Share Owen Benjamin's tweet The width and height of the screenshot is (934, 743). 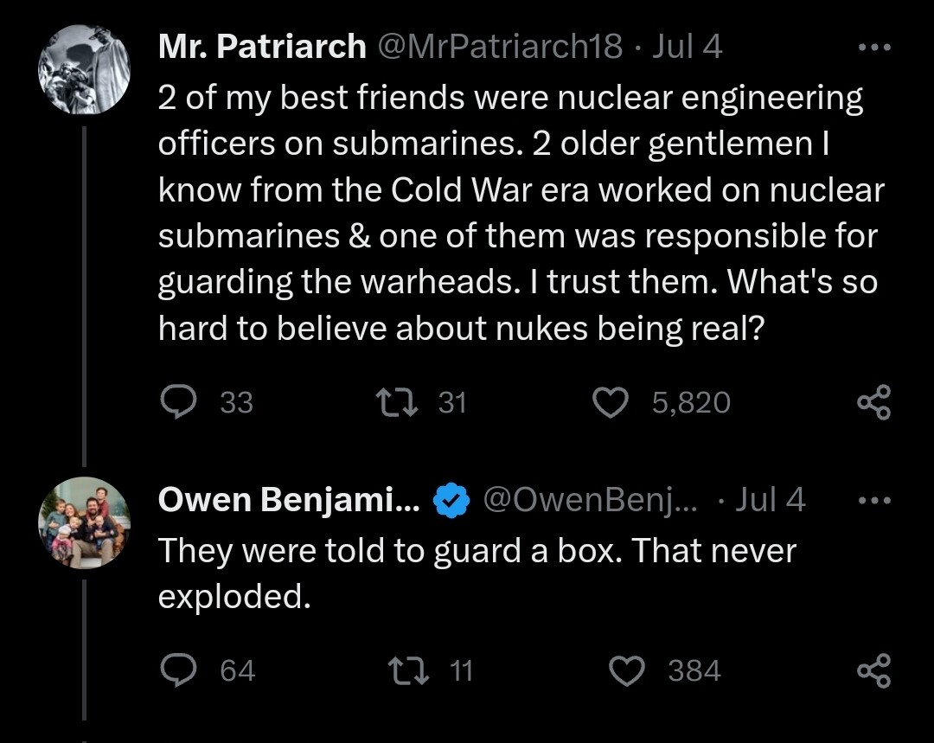(872, 671)
